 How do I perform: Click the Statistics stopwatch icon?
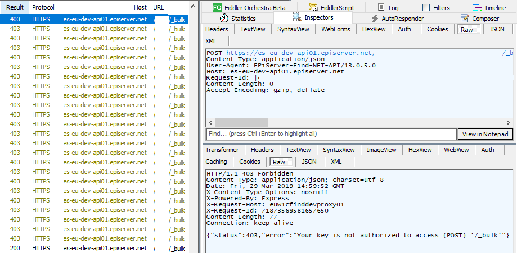[224, 18]
